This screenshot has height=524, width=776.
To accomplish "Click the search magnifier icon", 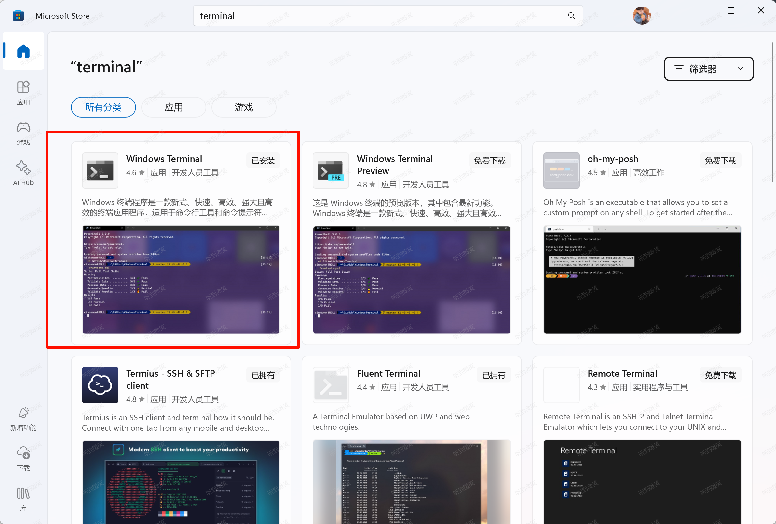I will pos(571,16).
